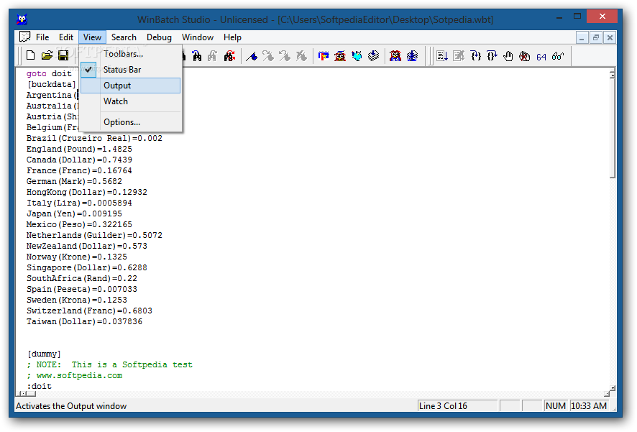637x432 pixels.
Task: Click the 'England(Pound)=1.4825' line
Action: tap(79, 149)
